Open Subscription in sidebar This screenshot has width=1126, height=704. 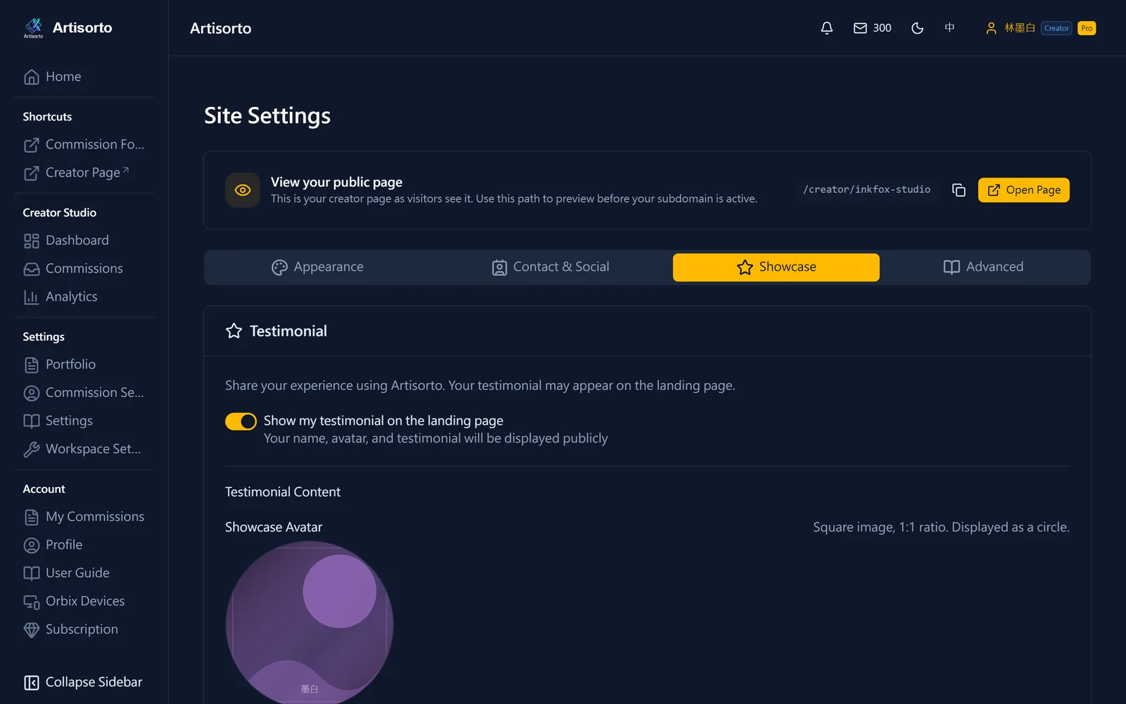click(84, 629)
